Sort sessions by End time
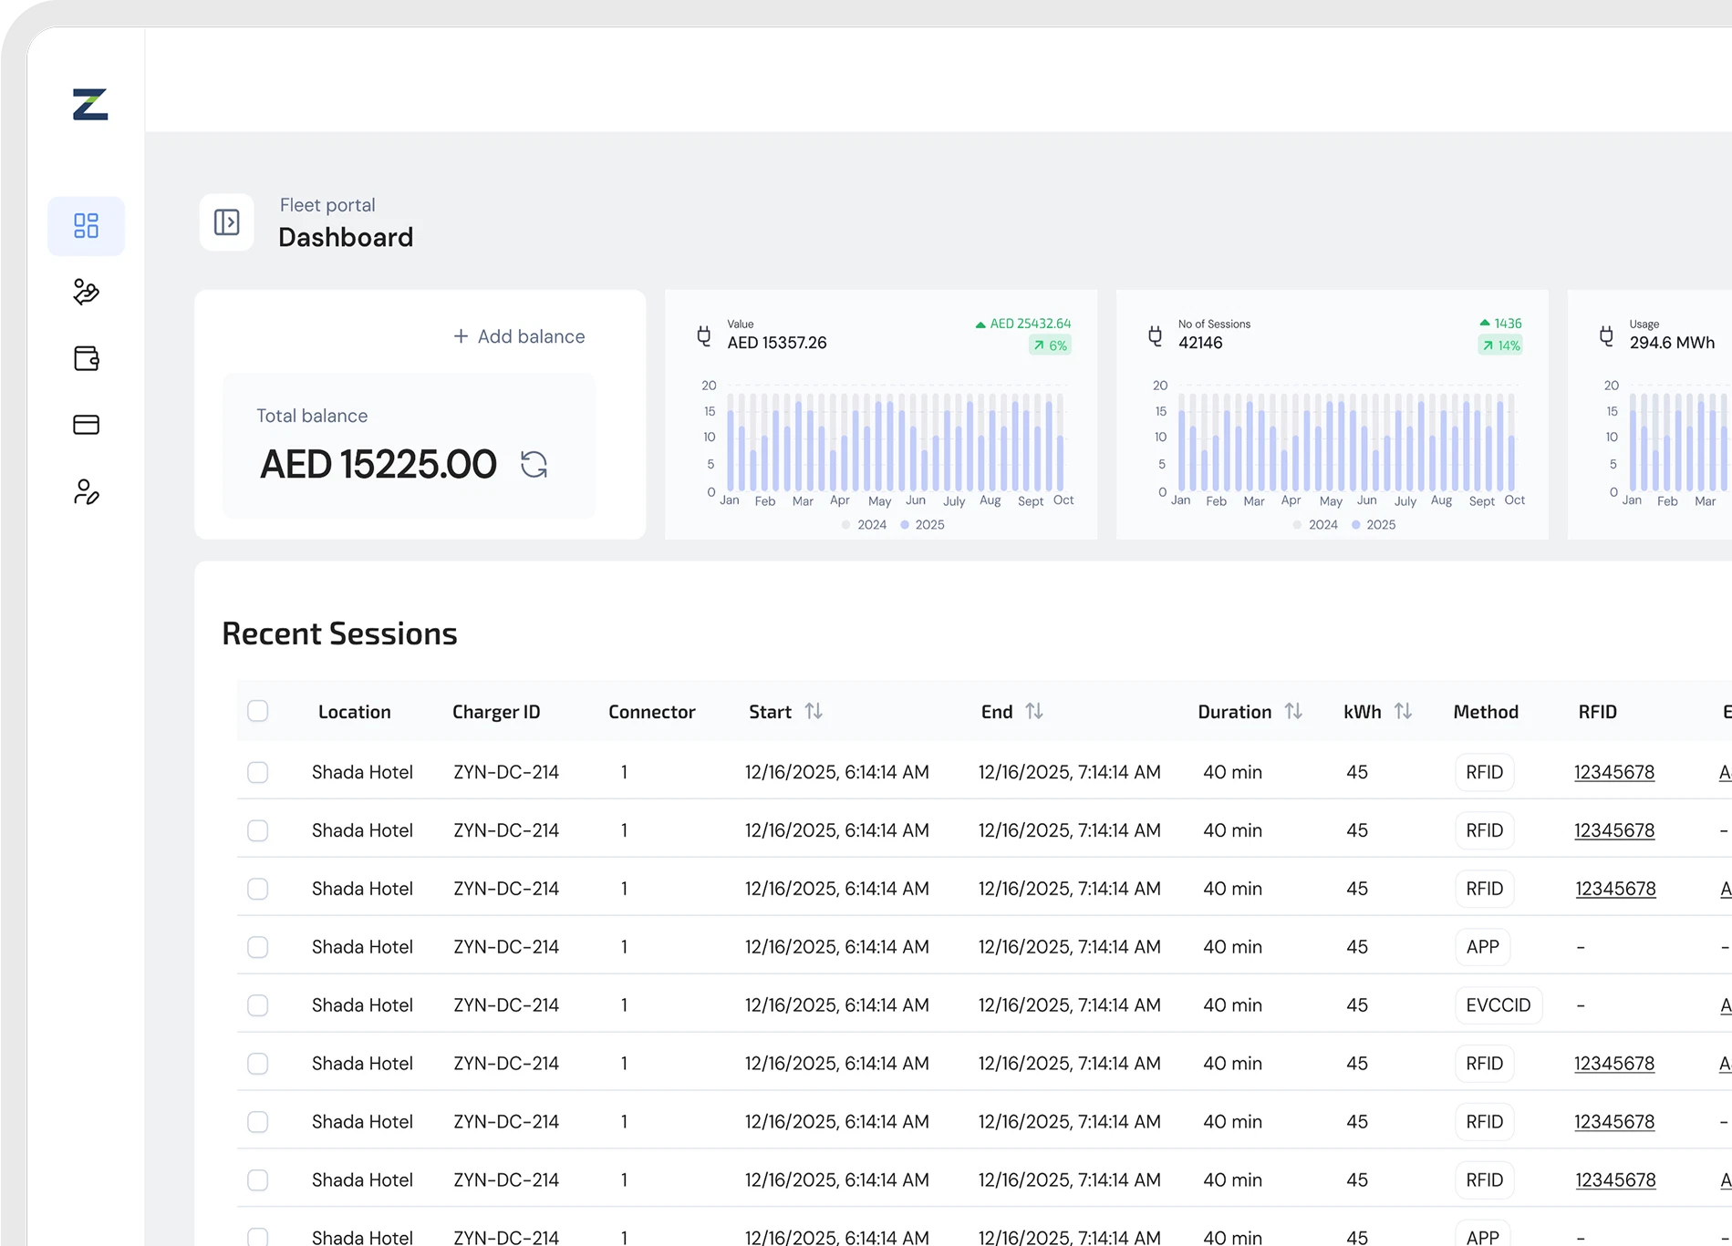The image size is (1732, 1246). click(x=1034, y=711)
